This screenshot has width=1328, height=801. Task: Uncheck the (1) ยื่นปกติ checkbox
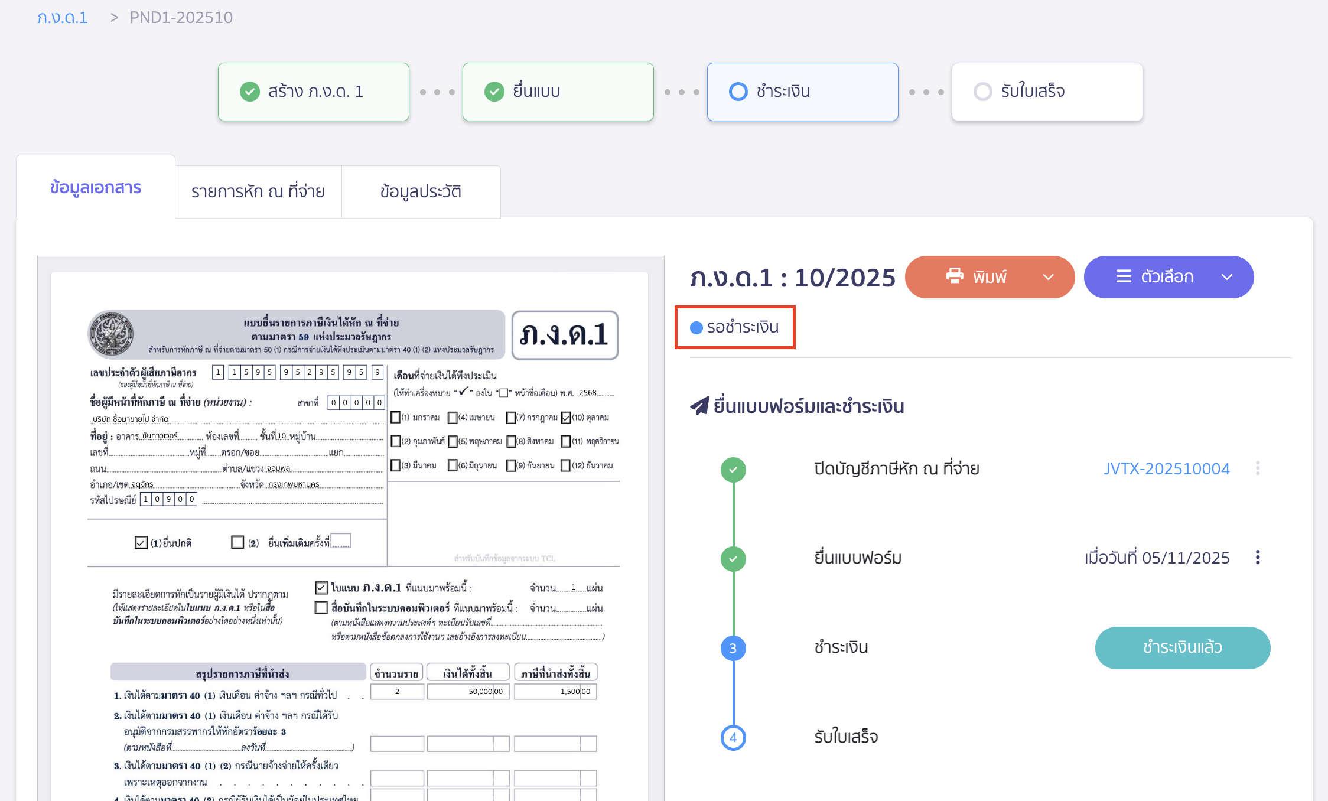pos(140,542)
